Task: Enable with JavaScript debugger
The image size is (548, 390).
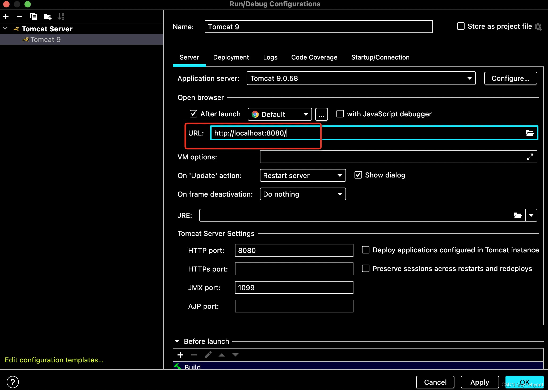Action: [340, 114]
